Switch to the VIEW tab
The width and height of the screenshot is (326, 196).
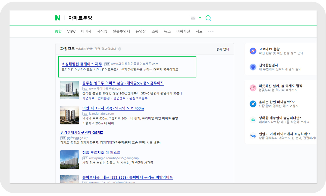click(71, 31)
